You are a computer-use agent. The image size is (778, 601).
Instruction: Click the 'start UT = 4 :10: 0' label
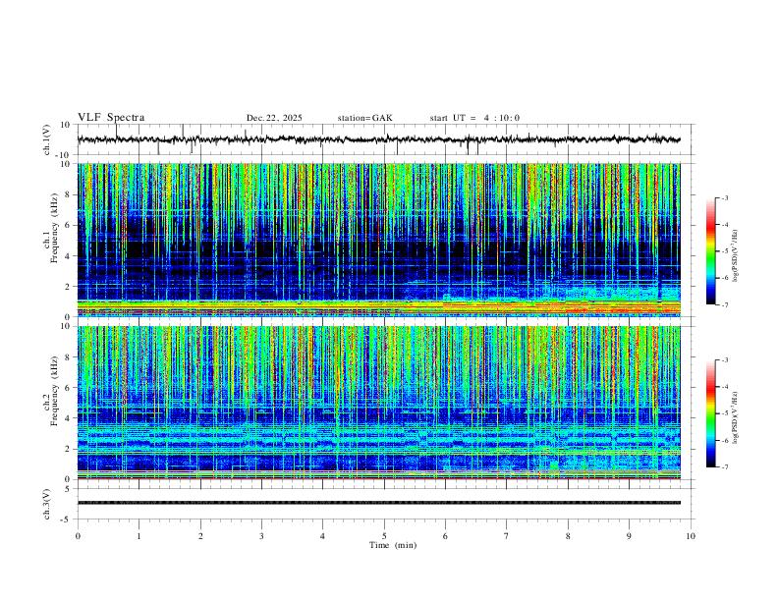pyautogui.click(x=474, y=118)
